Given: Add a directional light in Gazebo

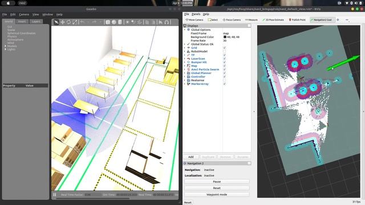Looking at the screenshot, I should [139, 22].
